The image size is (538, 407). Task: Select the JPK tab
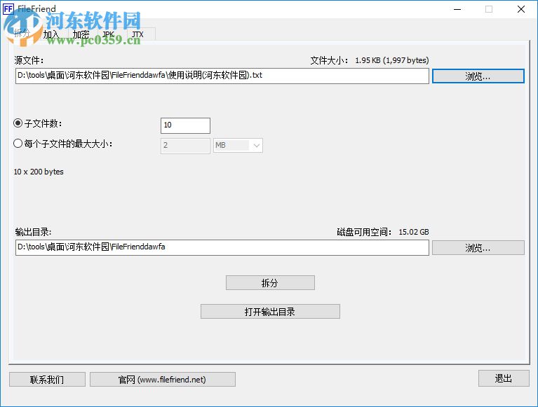tap(109, 34)
